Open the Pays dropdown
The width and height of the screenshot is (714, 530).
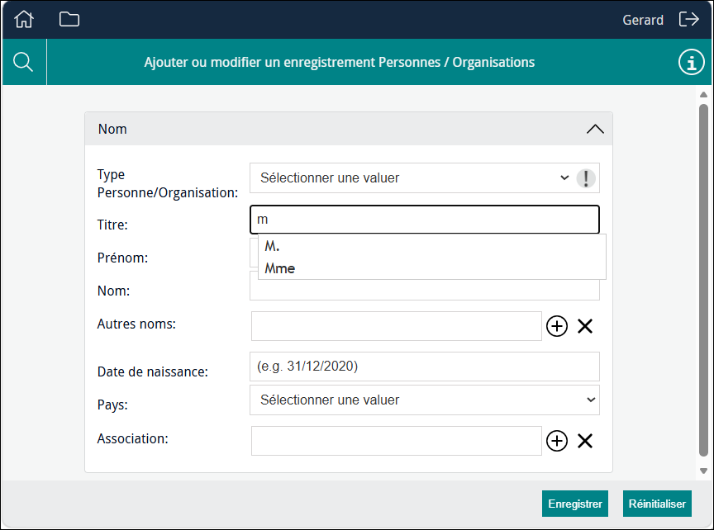(425, 400)
